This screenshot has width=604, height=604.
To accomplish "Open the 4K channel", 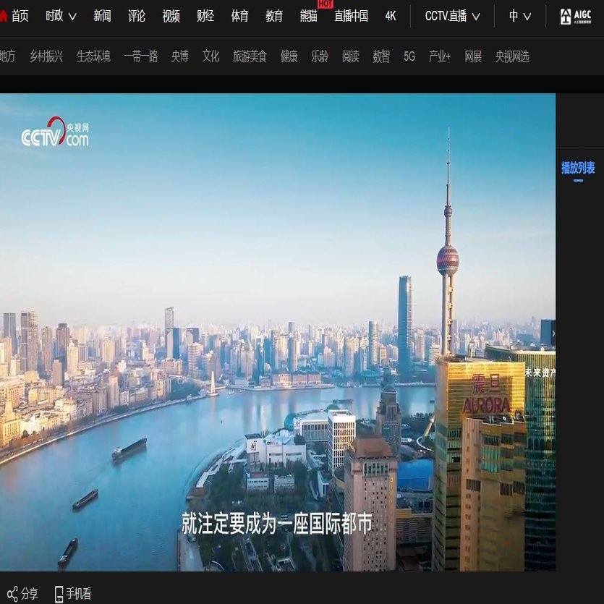I will pyautogui.click(x=390, y=16).
